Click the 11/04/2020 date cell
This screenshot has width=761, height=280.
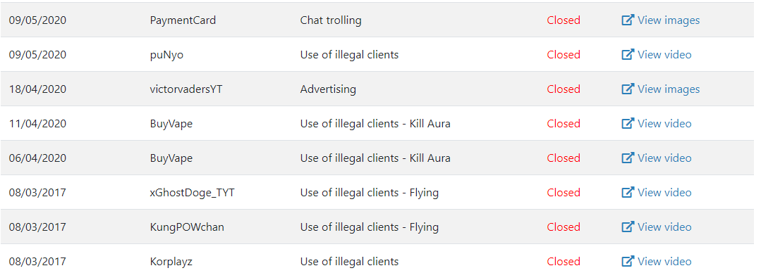click(37, 124)
